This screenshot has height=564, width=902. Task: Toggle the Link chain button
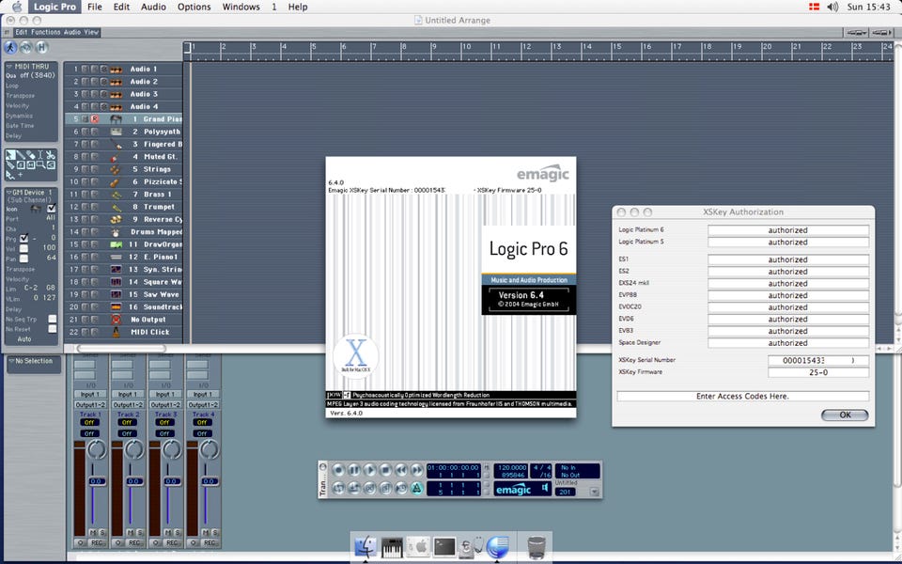coord(26,47)
